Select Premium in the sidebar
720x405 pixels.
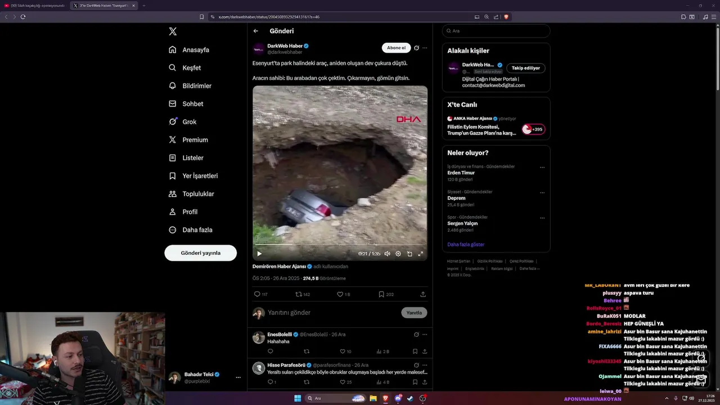point(188,139)
